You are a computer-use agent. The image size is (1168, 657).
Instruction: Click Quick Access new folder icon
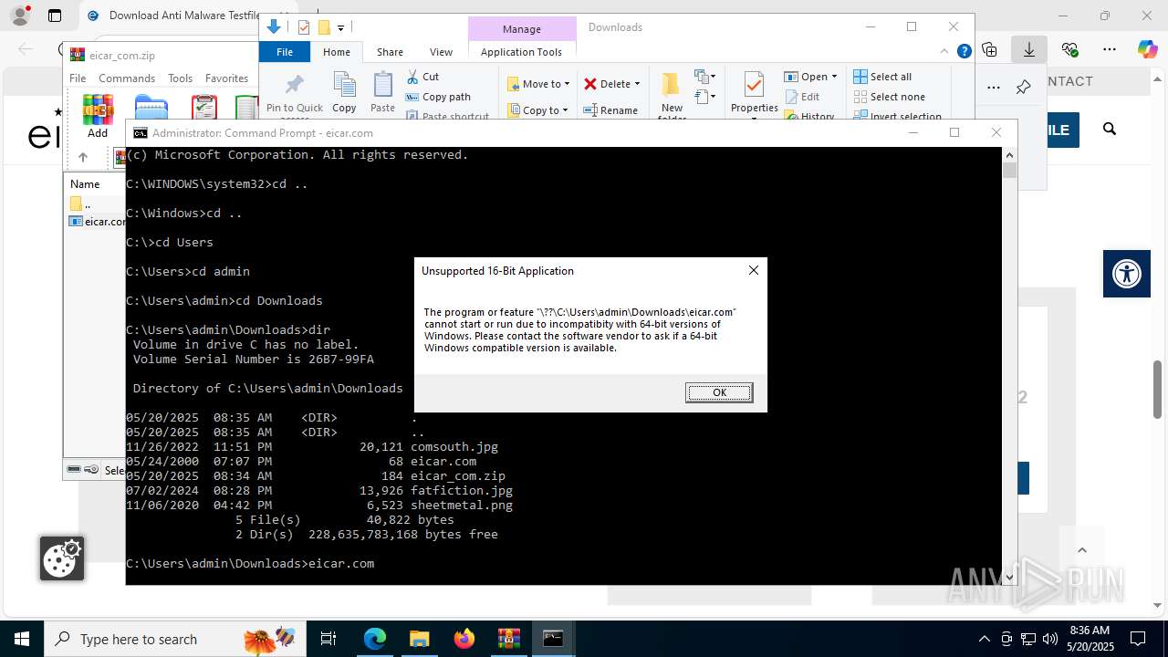pos(322,27)
